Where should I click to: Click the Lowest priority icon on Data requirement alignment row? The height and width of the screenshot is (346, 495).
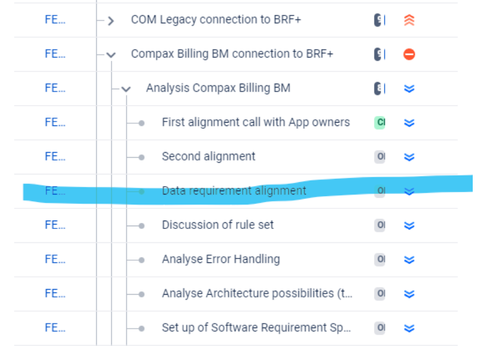(x=409, y=191)
